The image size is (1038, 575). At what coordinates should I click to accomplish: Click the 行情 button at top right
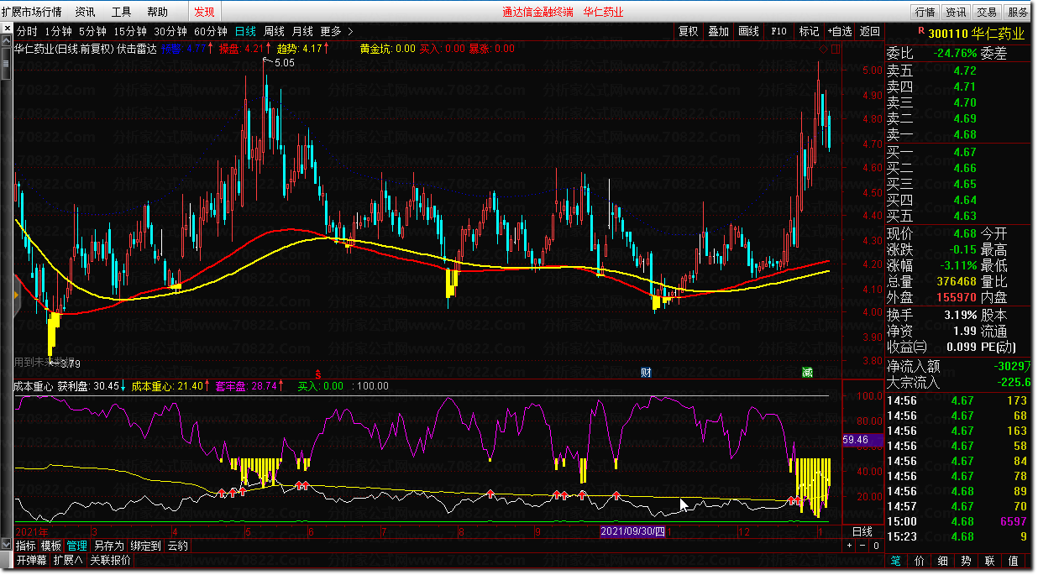click(x=925, y=12)
